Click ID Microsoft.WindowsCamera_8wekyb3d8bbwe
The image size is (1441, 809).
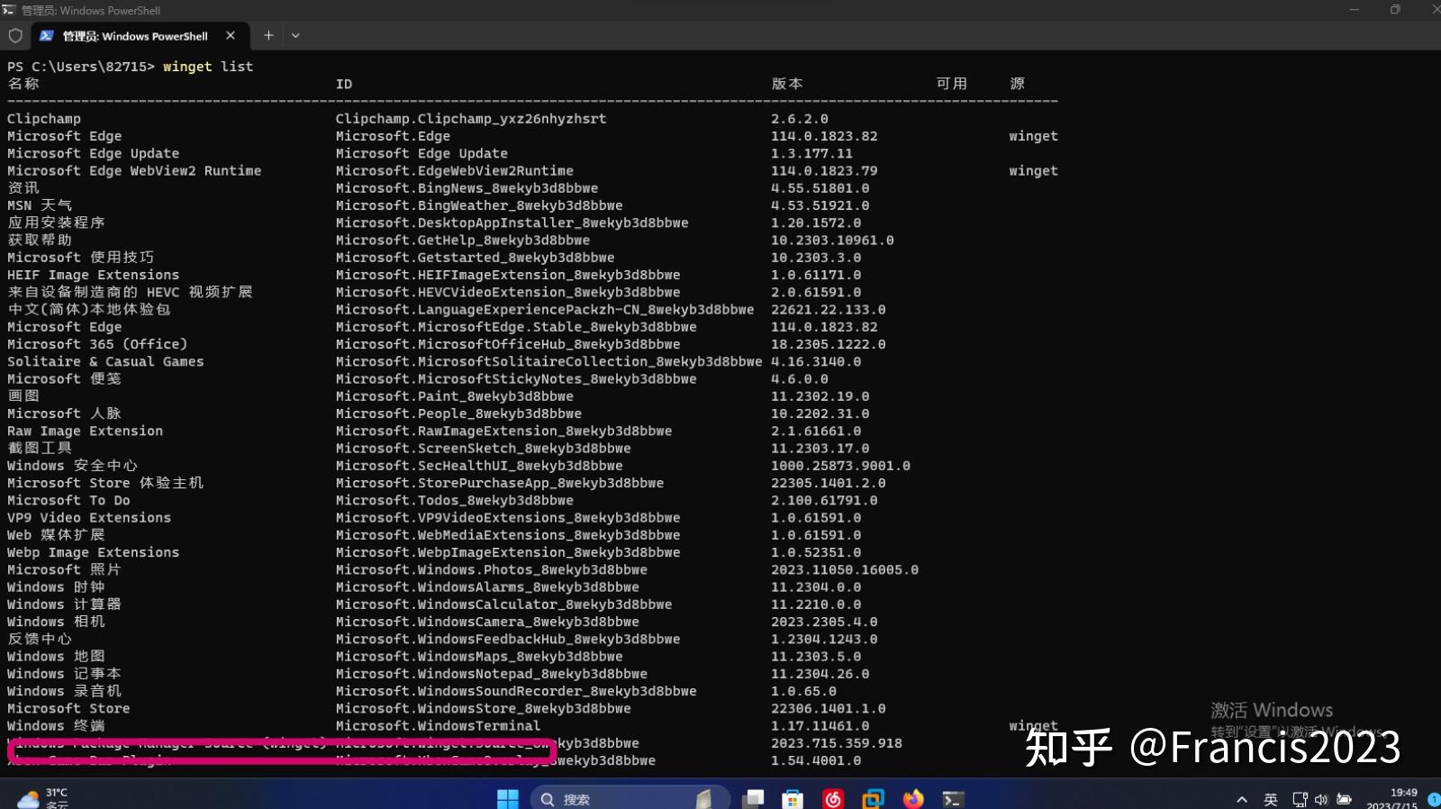pyautogui.click(x=487, y=622)
